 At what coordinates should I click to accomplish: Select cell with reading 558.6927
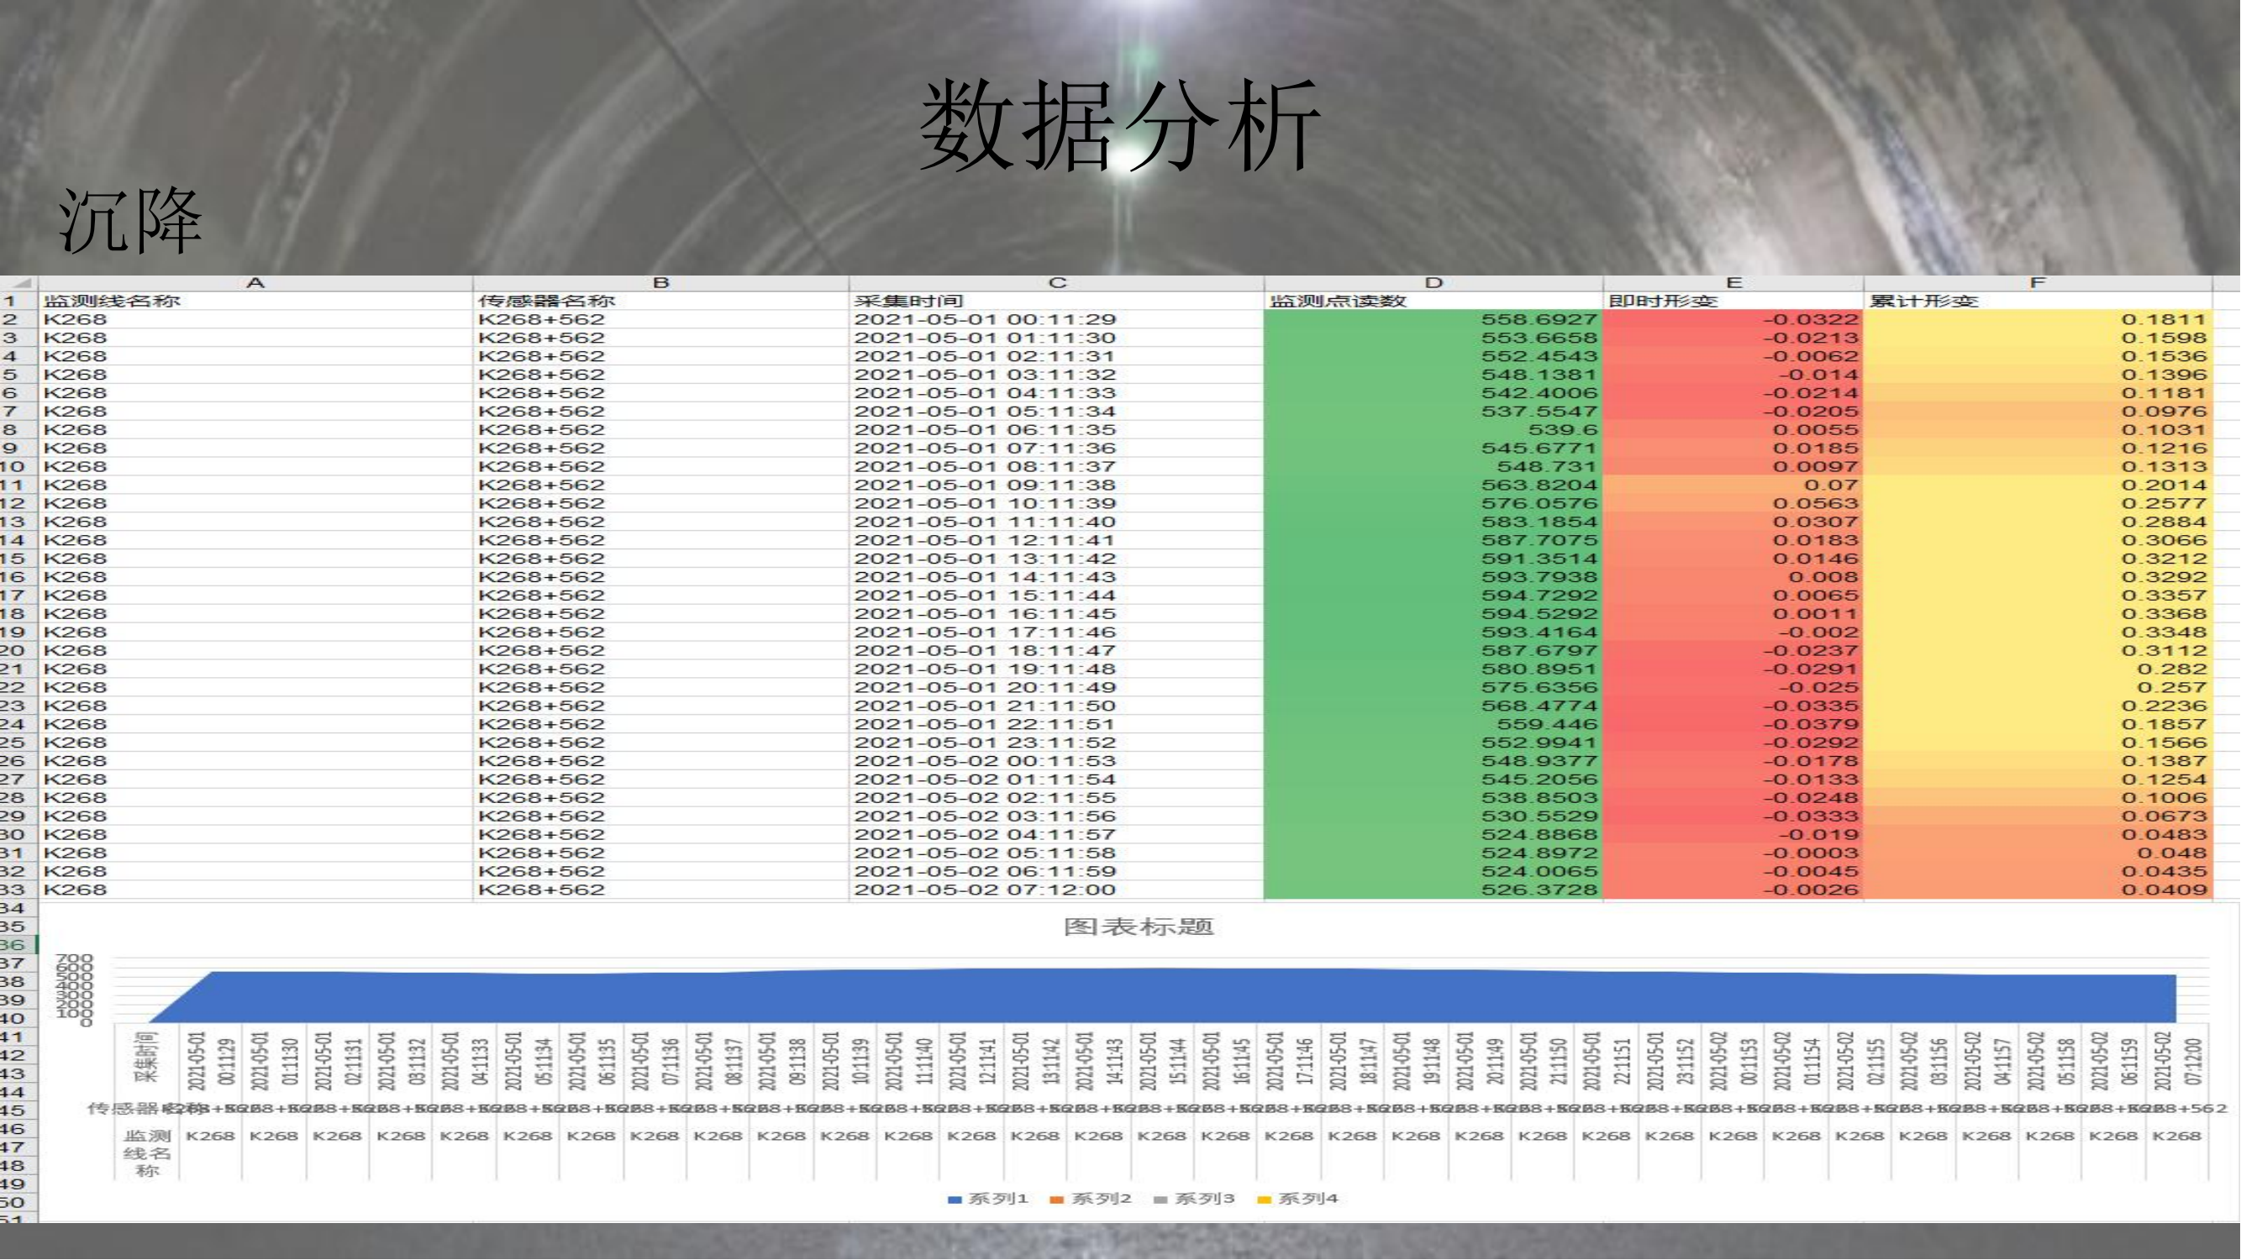(x=1433, y=319)
